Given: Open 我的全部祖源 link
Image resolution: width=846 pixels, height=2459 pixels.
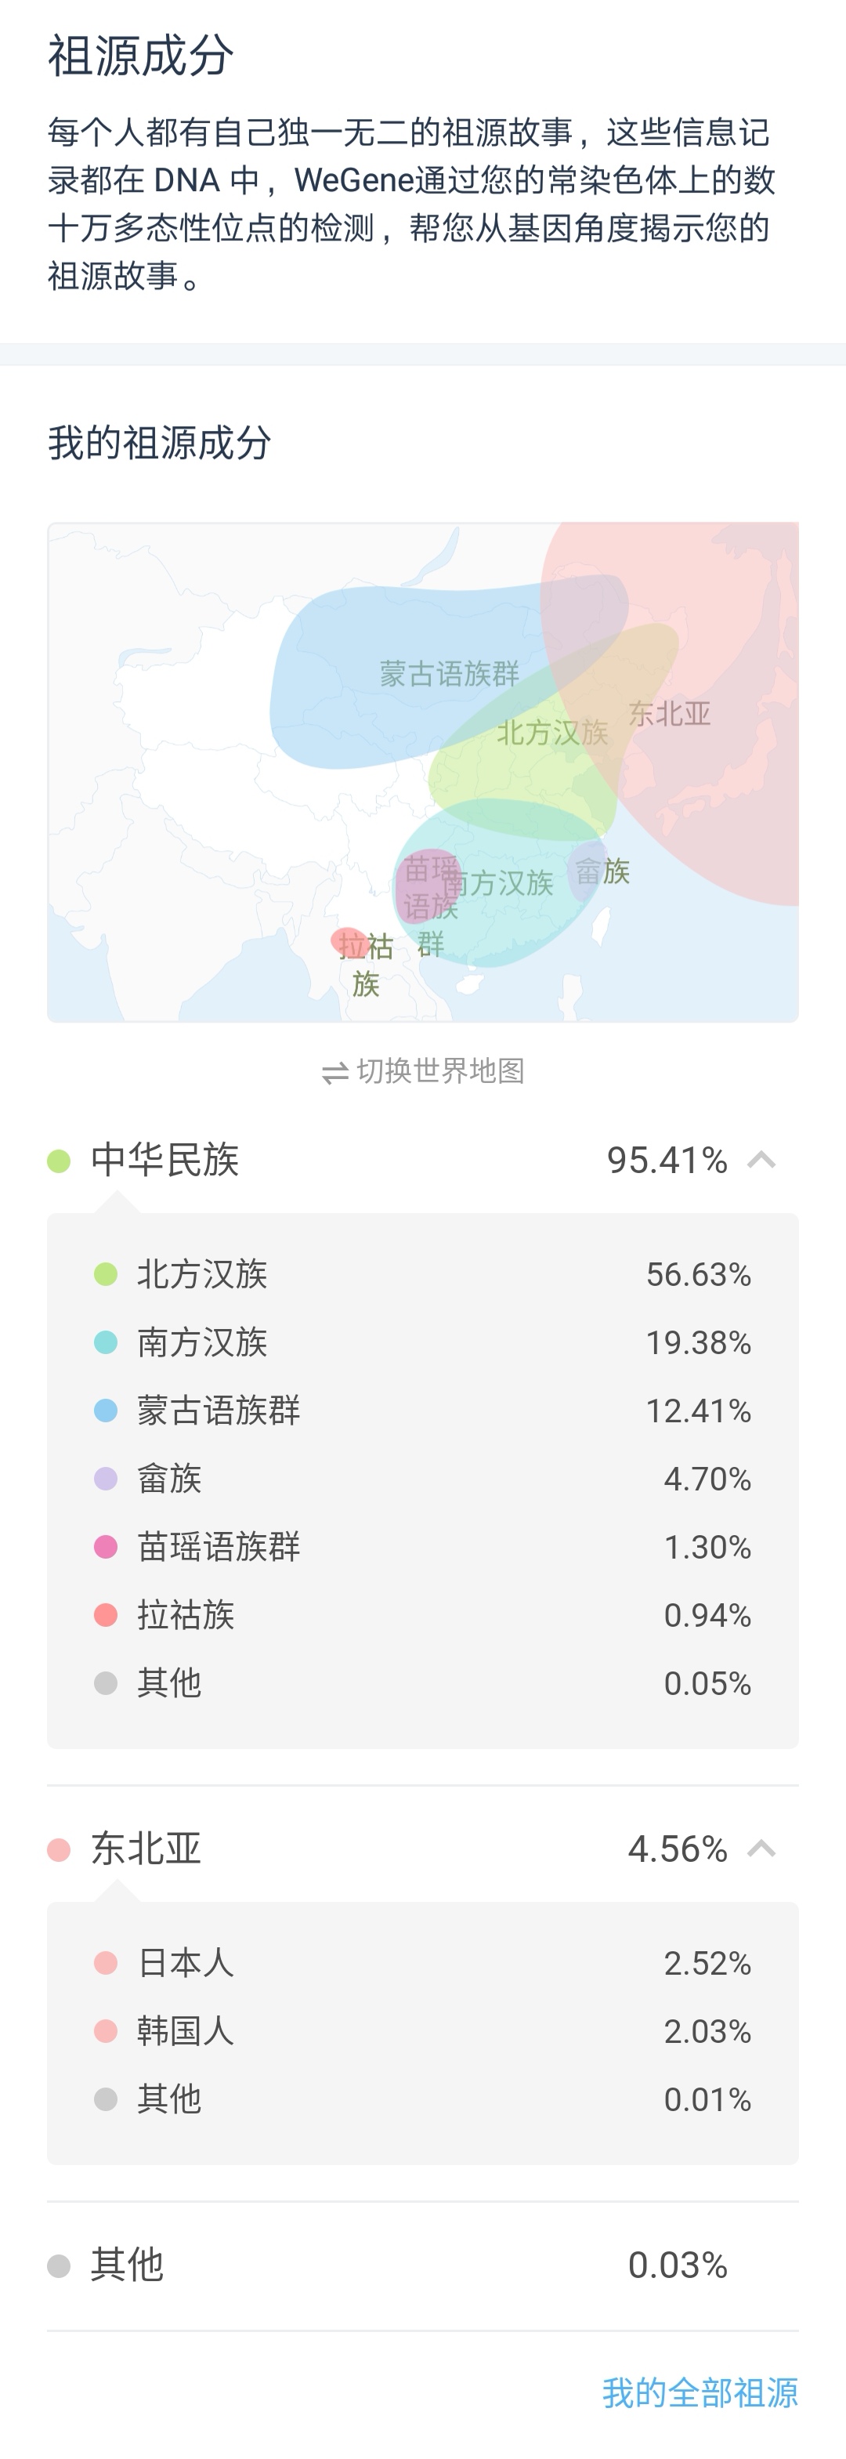Looking at the screenshot, I should (700, 2393).
